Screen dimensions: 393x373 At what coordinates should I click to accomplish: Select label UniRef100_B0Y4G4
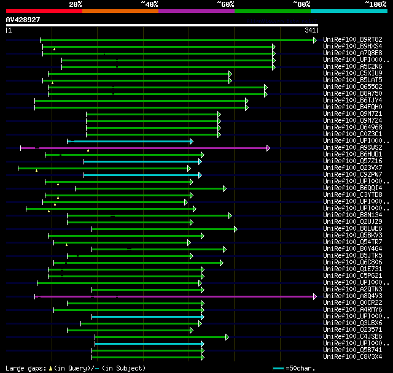[352, 249]
